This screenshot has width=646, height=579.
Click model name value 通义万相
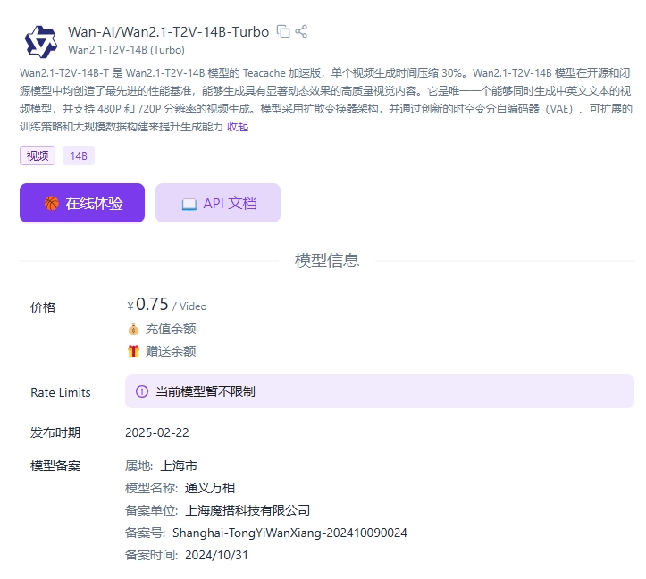(210, 488)
